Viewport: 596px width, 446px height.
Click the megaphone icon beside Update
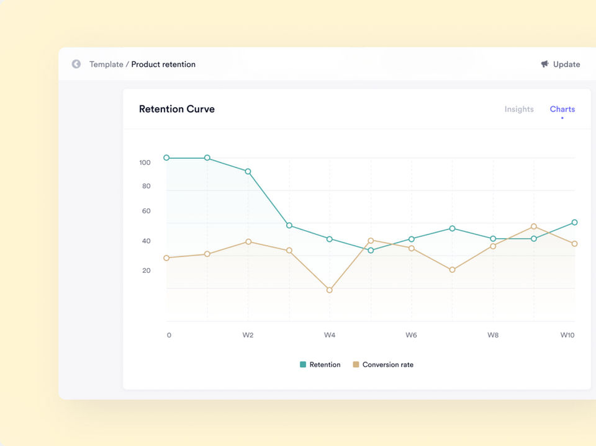544,64
